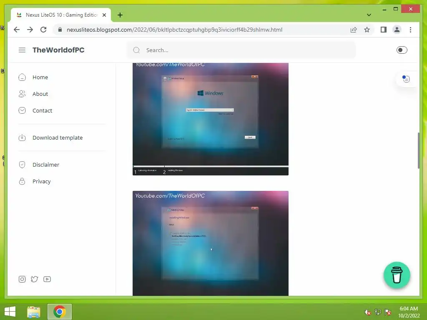Open the hamburger menu beside TheWorldofPC
Viewport: 427px width, 320px height.
coord(22,50)
